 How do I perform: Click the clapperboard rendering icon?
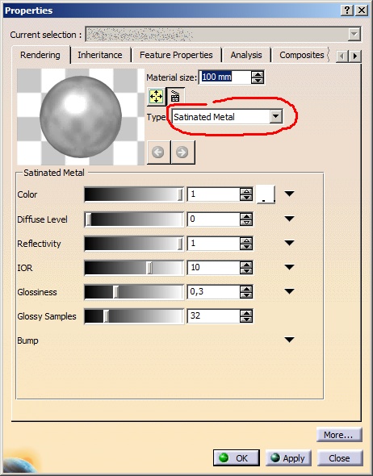pyautogui.click(x=174, y=97)
